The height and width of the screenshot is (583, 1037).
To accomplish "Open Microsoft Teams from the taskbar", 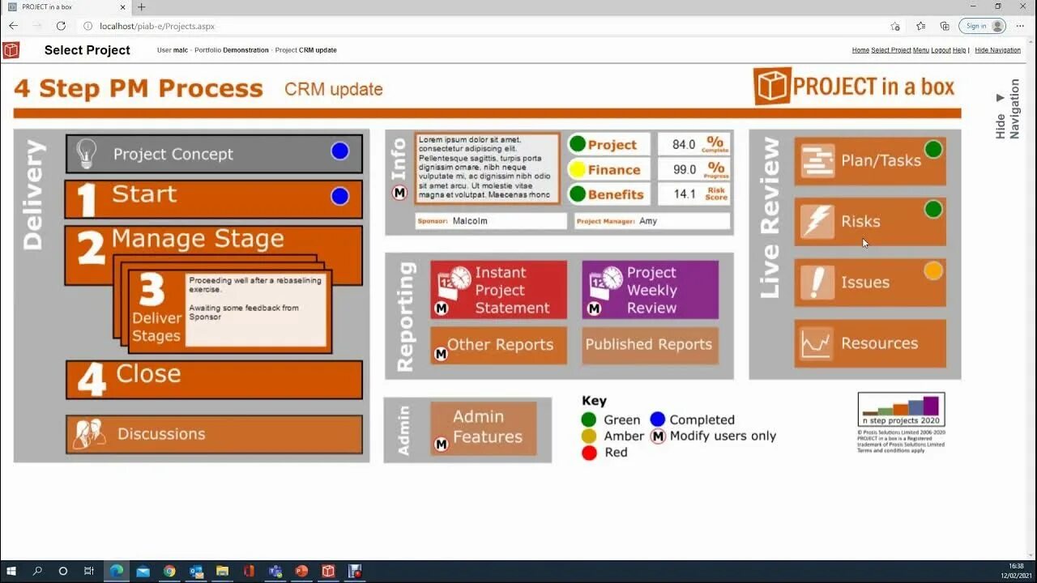I will (x=275, y=571).
